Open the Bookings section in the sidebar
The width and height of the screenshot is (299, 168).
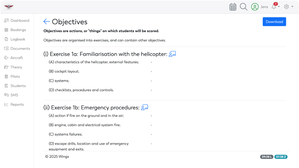coord(18,30)
